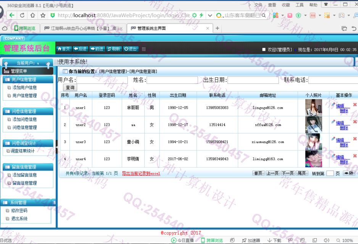This screenshot has height=244, width=358.
Task: Collapse the 问卷调查统计 menu section
Action: pos(28,143)
